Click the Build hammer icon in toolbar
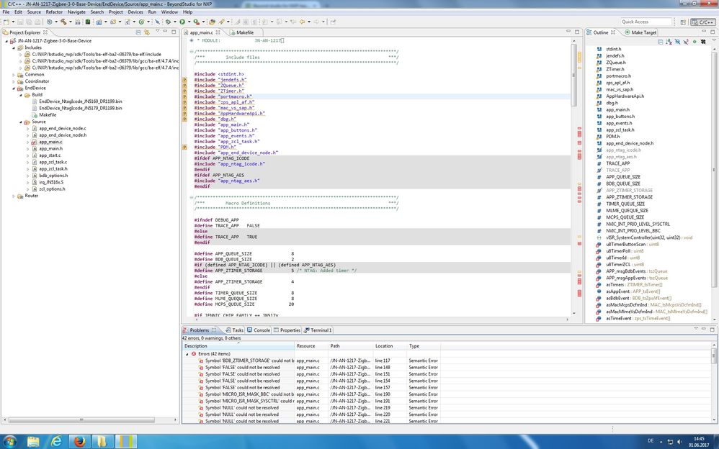This screenshot has height=449, width=719. click(x=64, y=22)
